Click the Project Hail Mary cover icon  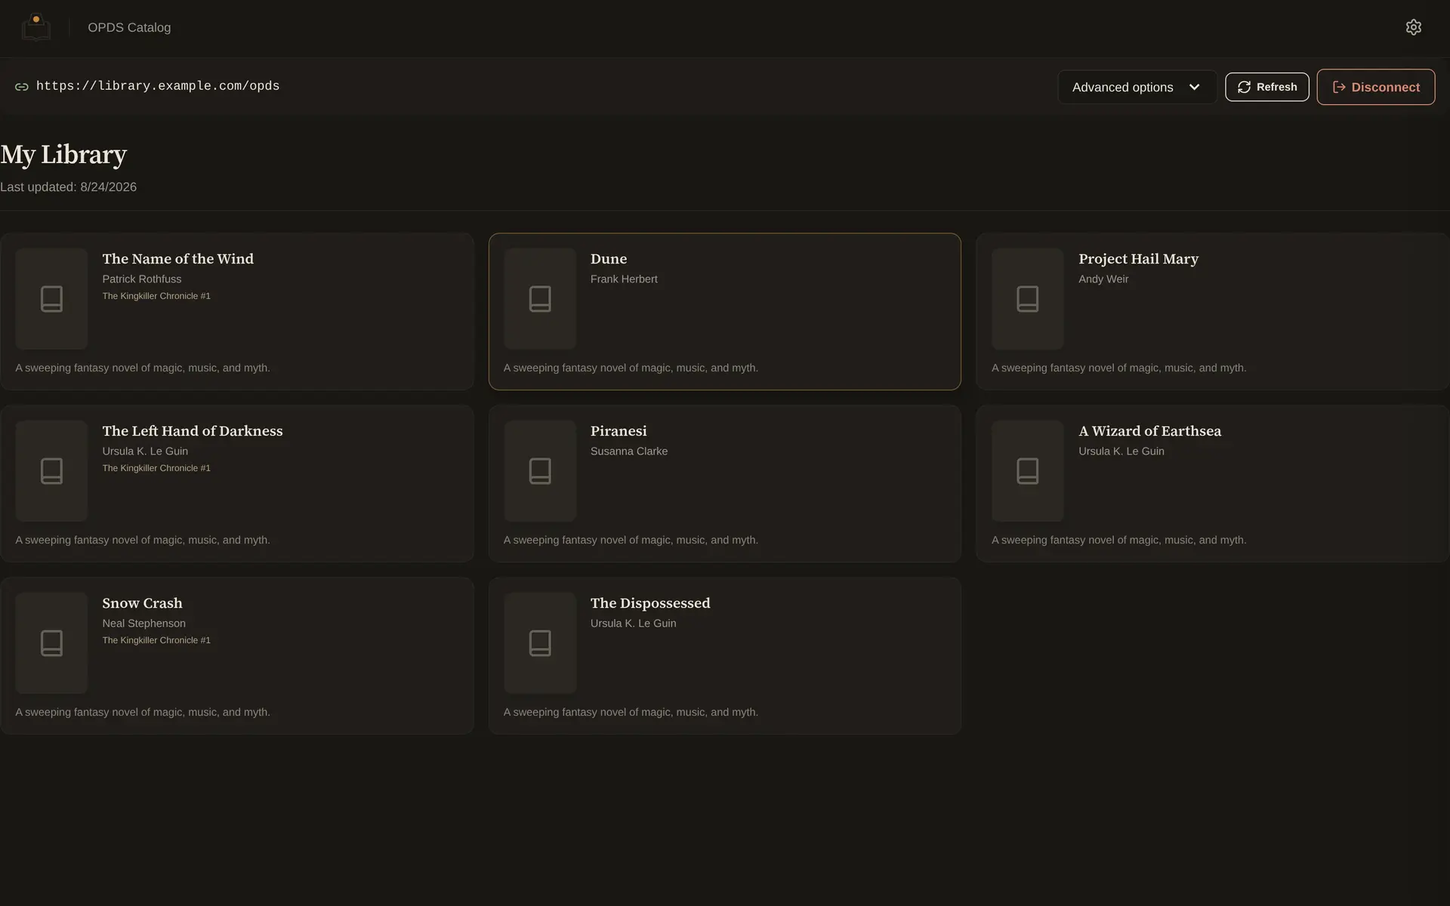click(x=1028, y=298)
